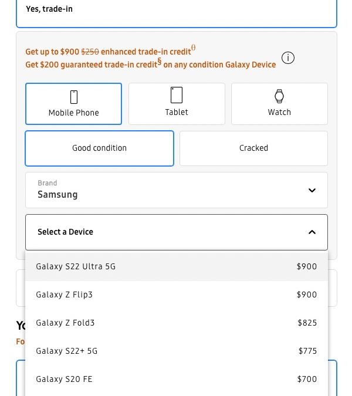The height and width of the screenshot is (396, 352).
Task: Click the Select a Device up chevron
Action: point(312,232)
